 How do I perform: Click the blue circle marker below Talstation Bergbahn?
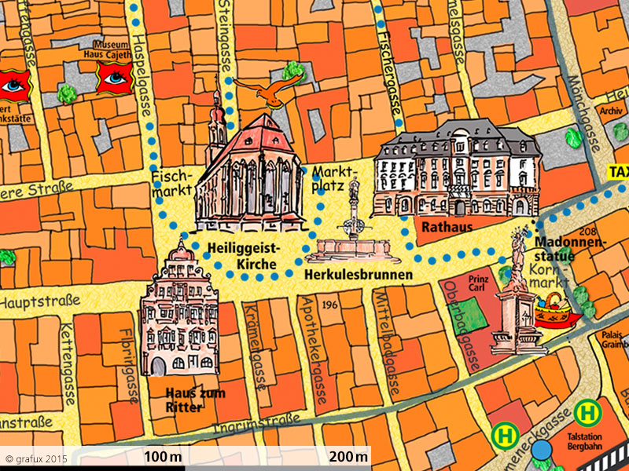[541, 451]
